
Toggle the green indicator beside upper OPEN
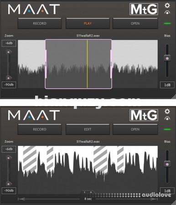167,24
